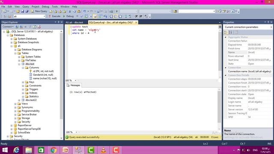Screen dimensions: 274x154
Task: Select Results to Text mode
Action: coord(111,16)
